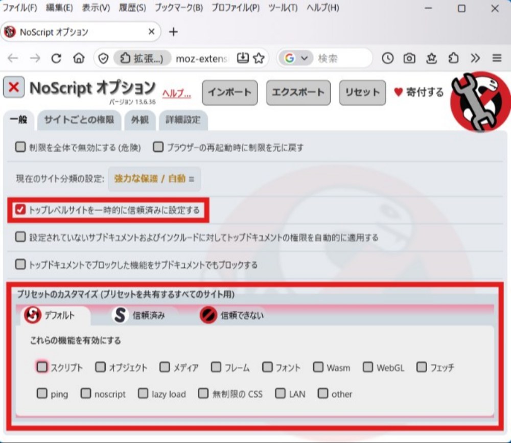Click the Default preset NoScript icon
The height and width of the screenshot is (443, 511).
coord(33,315)
